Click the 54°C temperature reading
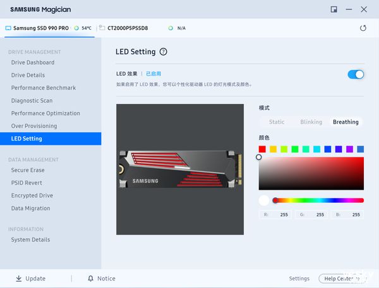 click(87, 28)
